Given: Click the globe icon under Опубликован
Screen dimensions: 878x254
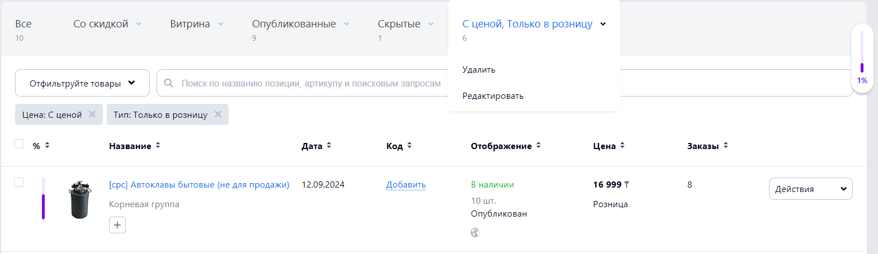Looking at the screenshot, I should [475, 233].
